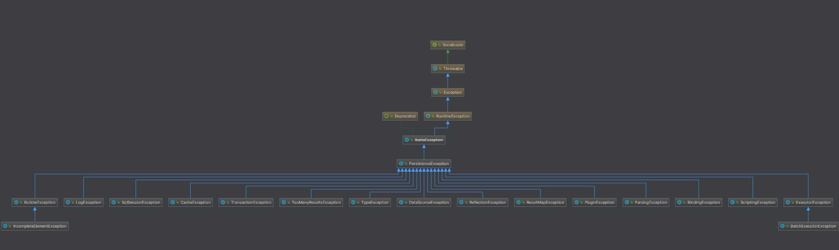
Task: Select the ExecutorException node
Action: click(x=808, y=202)
